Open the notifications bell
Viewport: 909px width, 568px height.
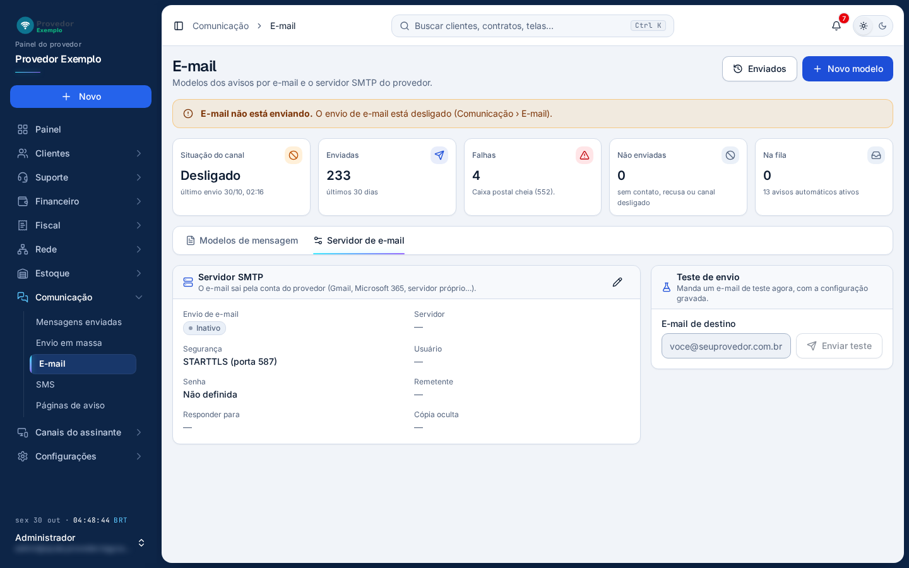pyautogui.click(x=836, y=26)
